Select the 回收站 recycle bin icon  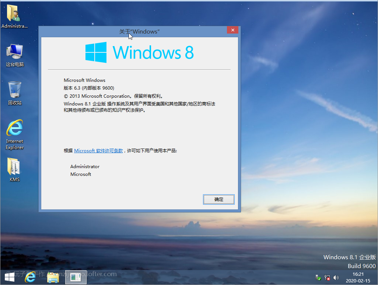click(x=14, y=92)
